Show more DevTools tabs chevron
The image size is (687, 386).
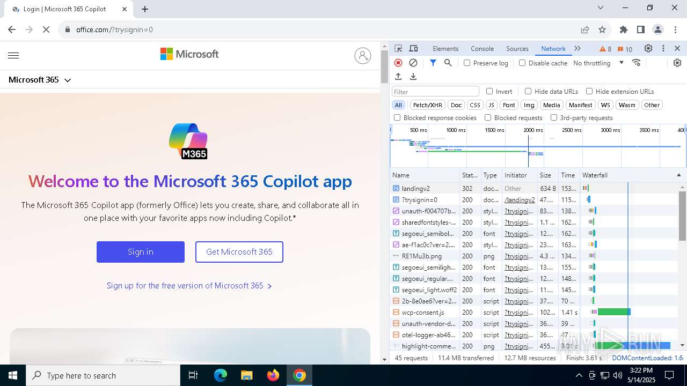[x=578, y=48]
